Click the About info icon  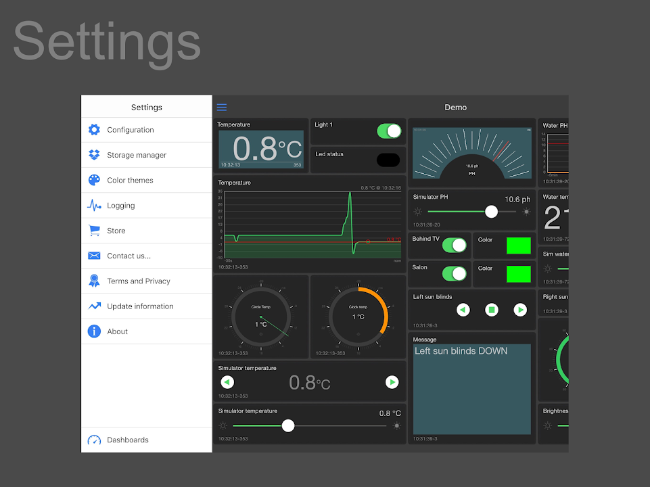pyautogui.click(x=94, y=331)
